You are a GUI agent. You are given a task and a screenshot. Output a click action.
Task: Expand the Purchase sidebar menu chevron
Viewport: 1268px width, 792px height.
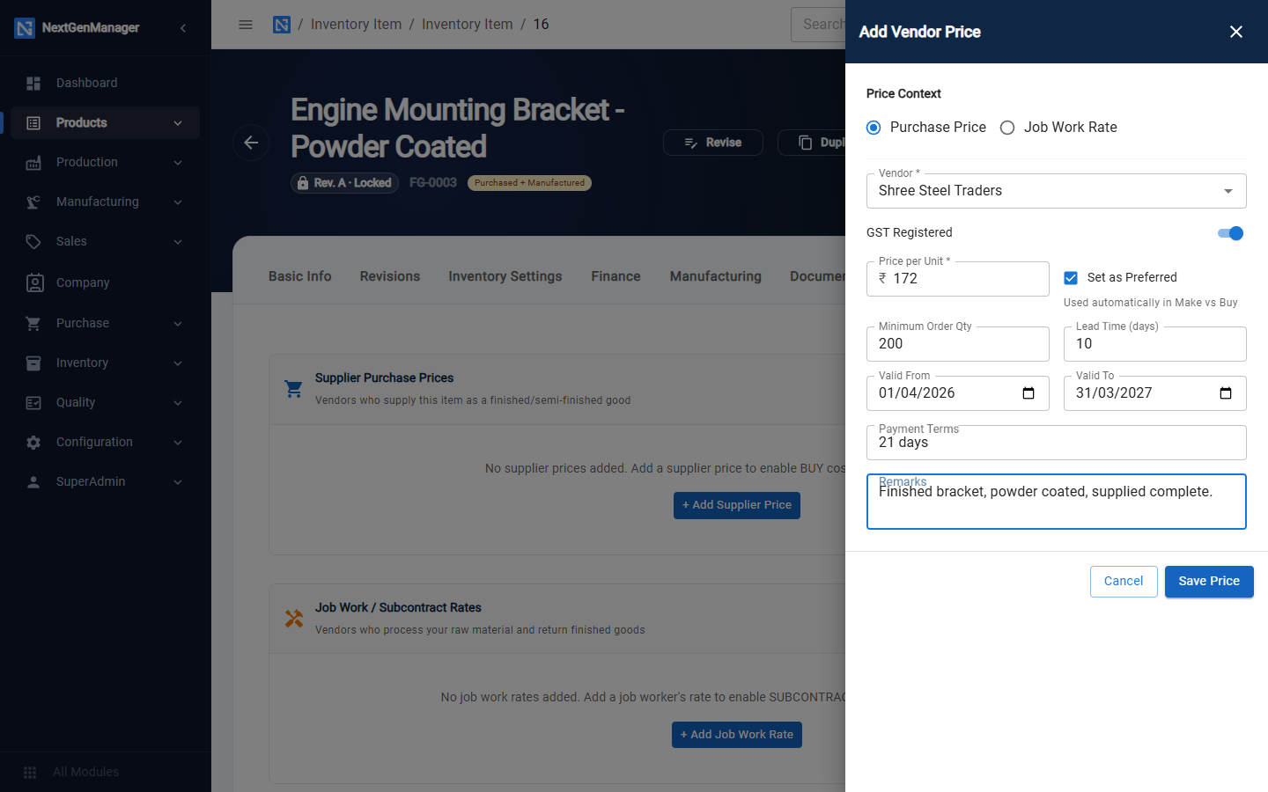(x=178, y=324)
